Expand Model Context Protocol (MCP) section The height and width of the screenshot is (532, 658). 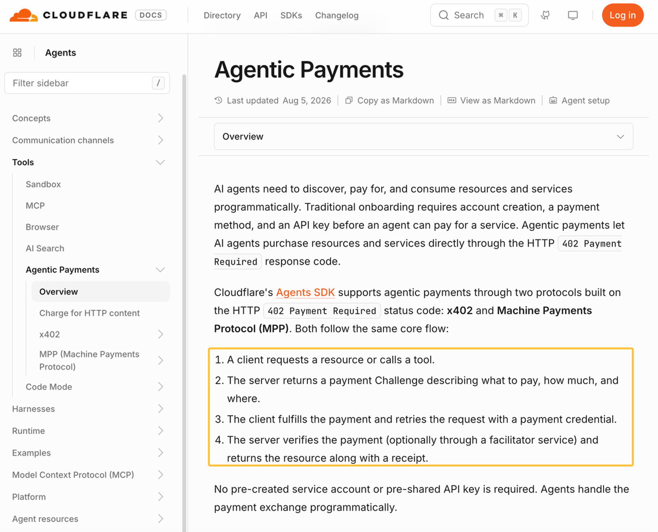pos(88,475)
